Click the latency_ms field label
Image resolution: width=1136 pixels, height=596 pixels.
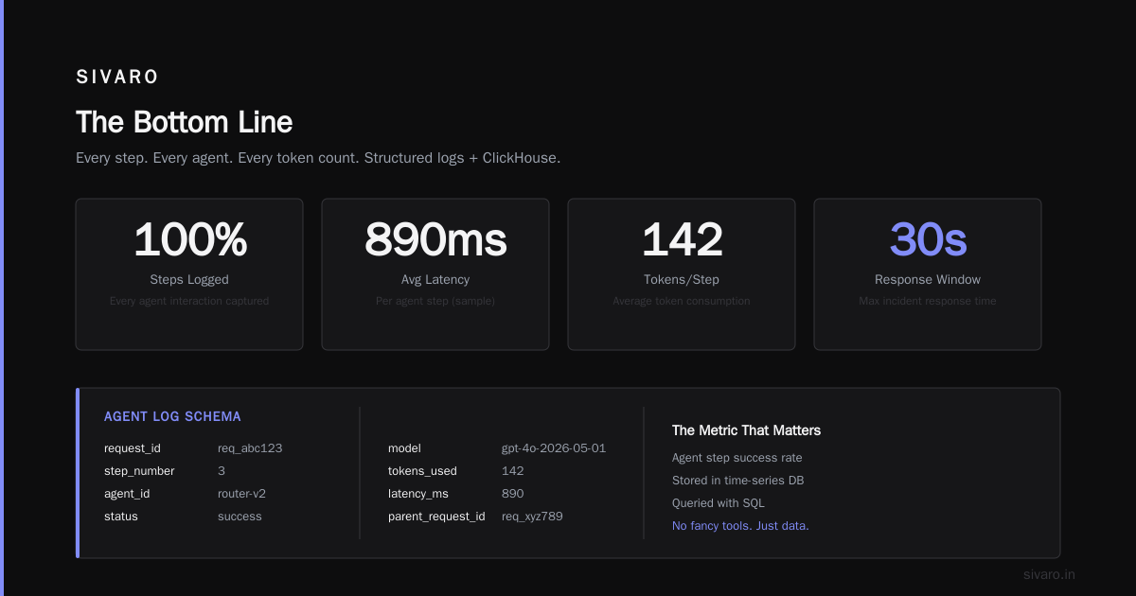point(418,494)
